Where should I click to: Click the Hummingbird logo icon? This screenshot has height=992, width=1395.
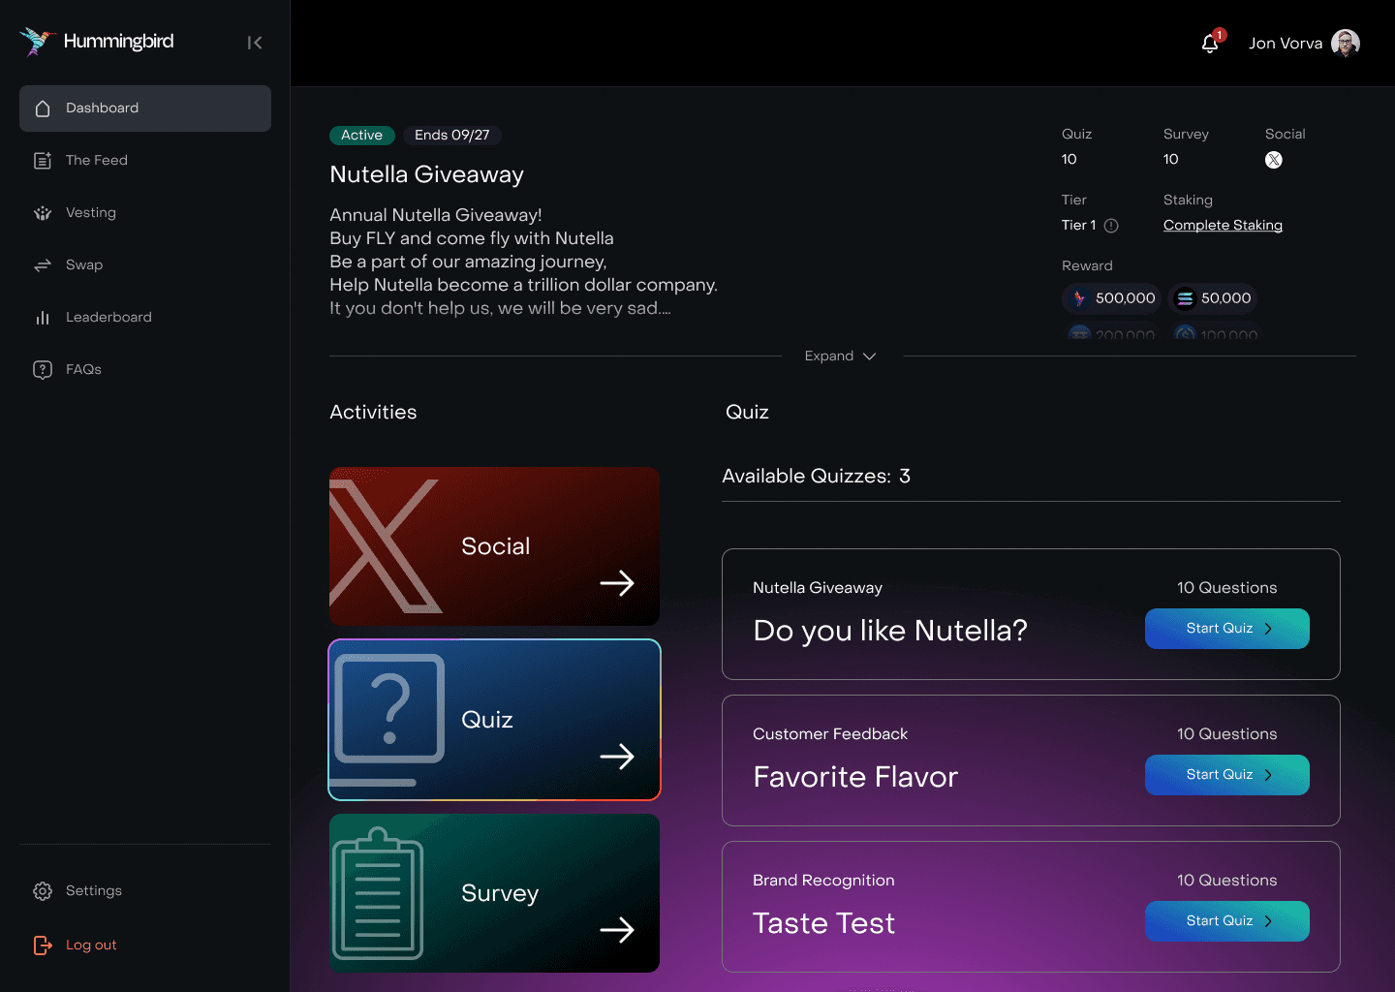[x=37, y=42]
